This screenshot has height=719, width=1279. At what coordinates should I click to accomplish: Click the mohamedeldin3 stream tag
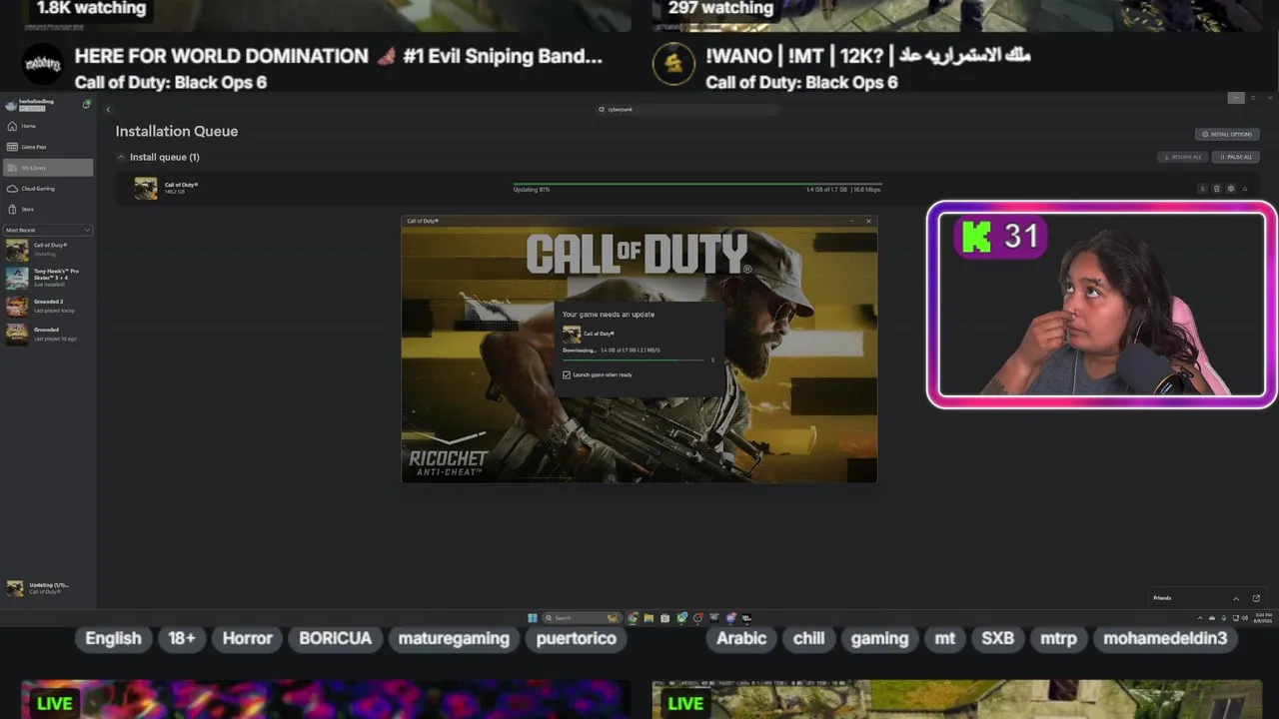1165,638
